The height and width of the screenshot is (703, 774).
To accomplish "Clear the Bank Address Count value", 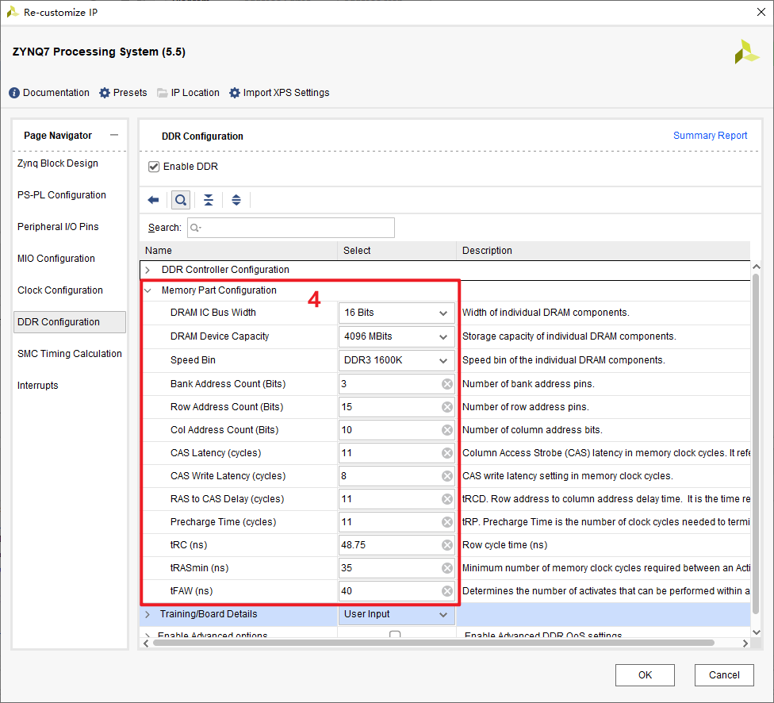I will pos(447,384).
